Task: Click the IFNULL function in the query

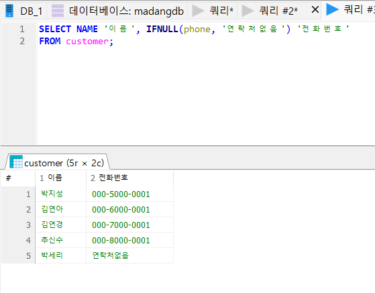Action: [162, 29]
